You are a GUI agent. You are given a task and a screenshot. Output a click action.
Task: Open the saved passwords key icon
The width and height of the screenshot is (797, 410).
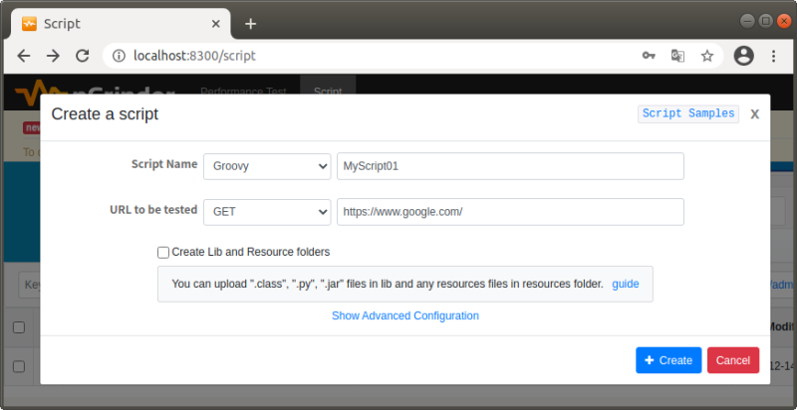click(x=649, y=56)
